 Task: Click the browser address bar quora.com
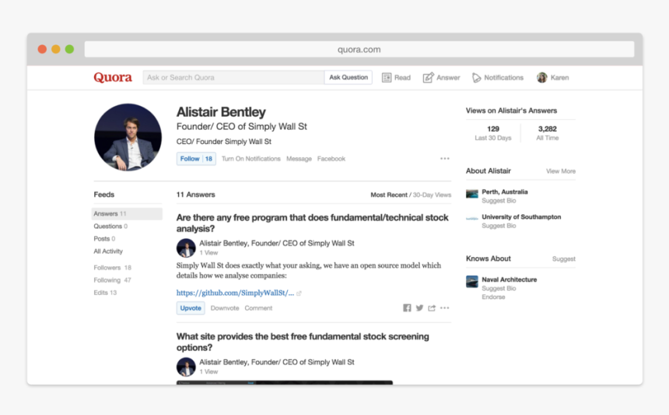click(x=359, y=49)
